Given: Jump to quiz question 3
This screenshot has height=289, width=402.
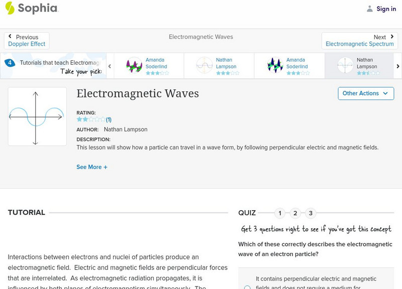Looking at the screenshot, I should tap(311, 213).
